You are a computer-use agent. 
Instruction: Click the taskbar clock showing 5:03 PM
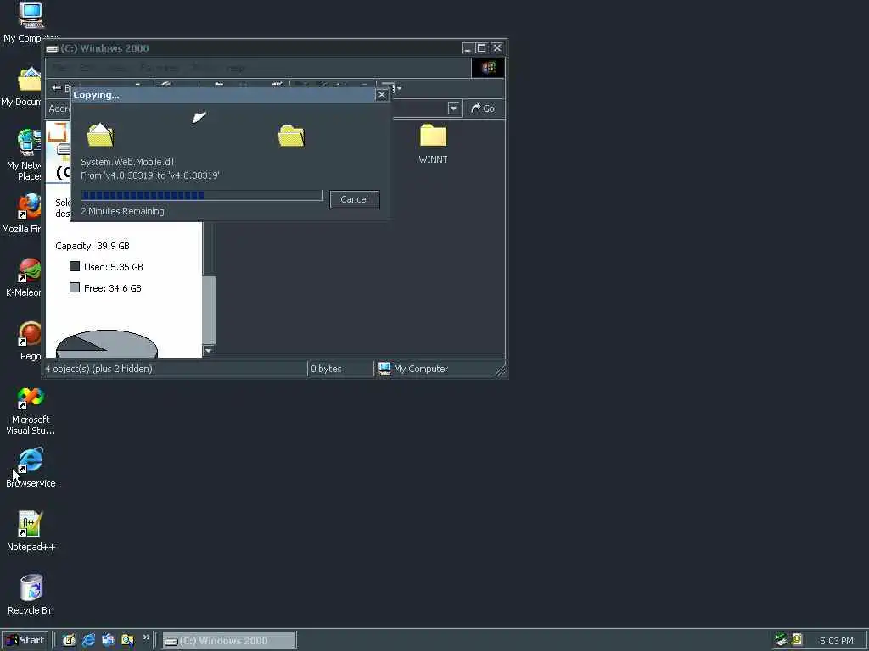(836, 641)
